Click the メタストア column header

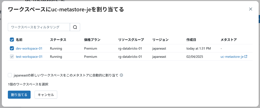[x=229, y=40]
